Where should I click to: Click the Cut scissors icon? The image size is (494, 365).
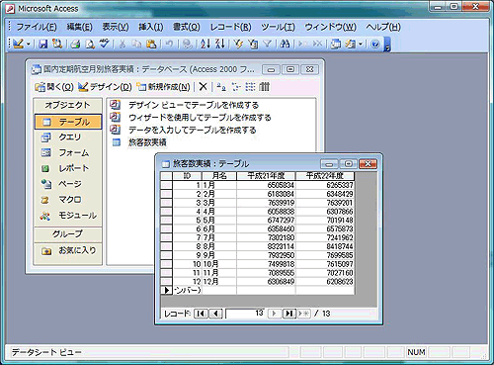(x=123, y=44)
